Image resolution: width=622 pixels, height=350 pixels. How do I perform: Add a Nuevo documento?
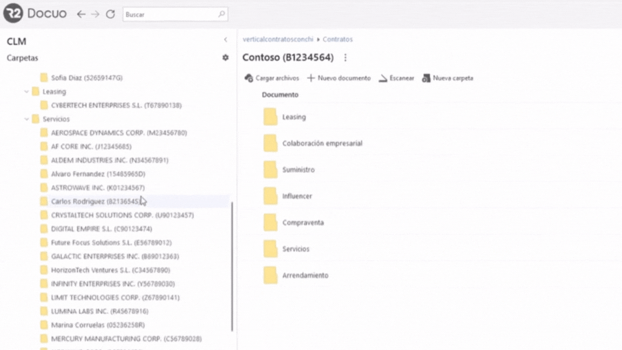click(x=339, y=78)
